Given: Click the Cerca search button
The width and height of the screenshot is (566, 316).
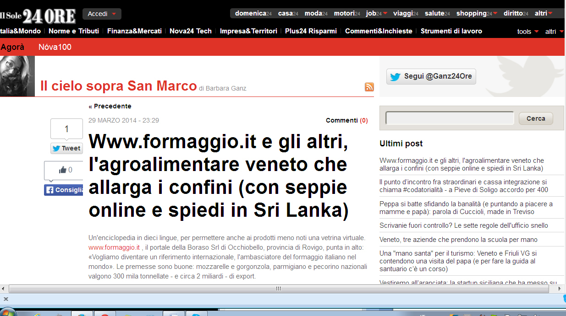Looking at the screenshot, I should coord(536,118).
